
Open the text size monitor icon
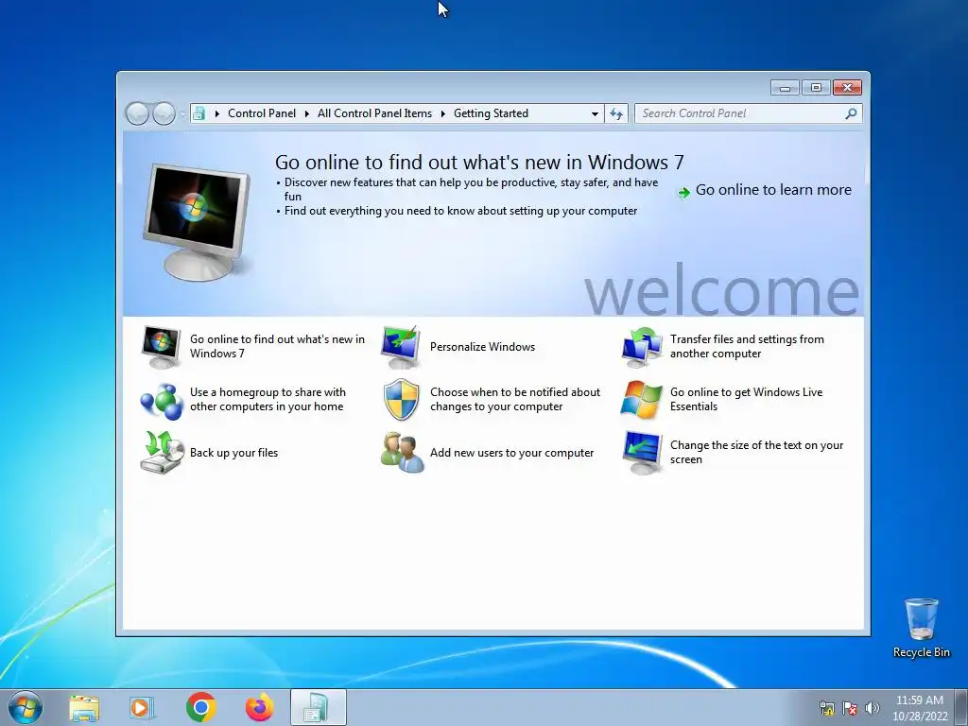click(642, 453)
